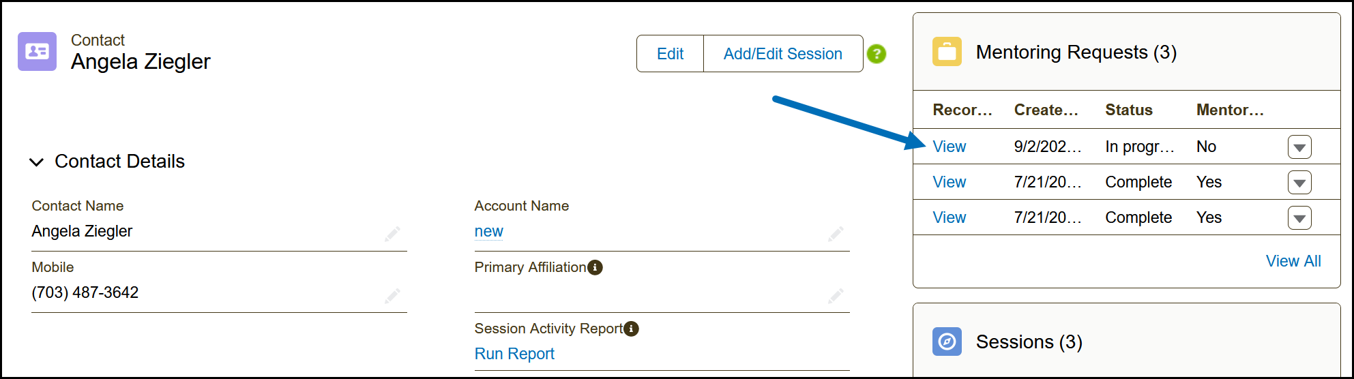
Task: Click the Primary Affiliation edit pencil icon
Action: pos(836,296)
